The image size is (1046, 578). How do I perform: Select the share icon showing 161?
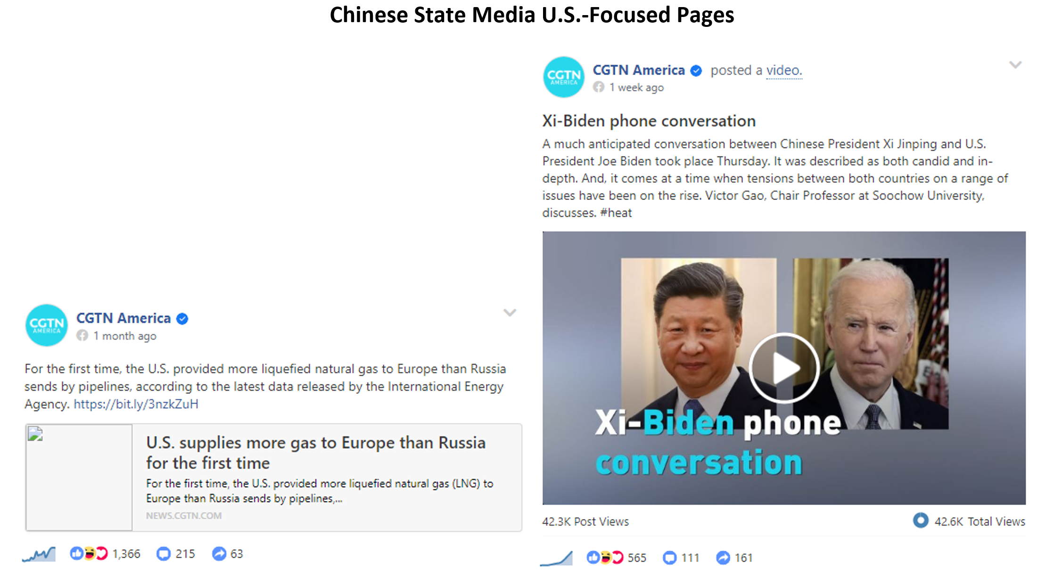[x=723, y=558]
